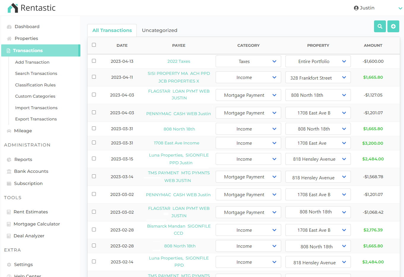The image size is (404, 277).
Task: Click the Rentastic house logo
Action: [x=12, y=8]
